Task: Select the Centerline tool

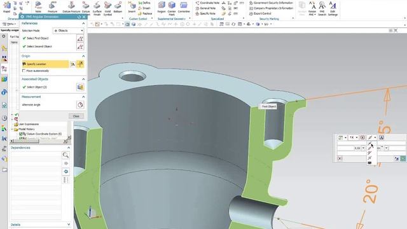Action: coord(184,7)
